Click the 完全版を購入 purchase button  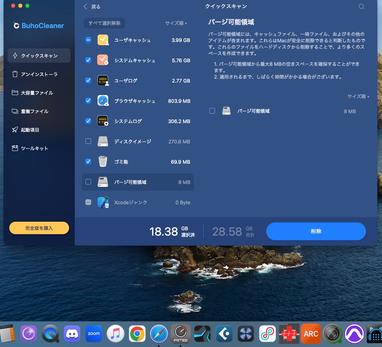39,228
